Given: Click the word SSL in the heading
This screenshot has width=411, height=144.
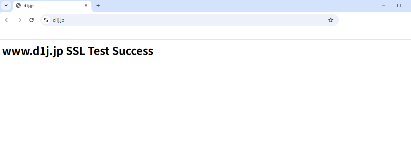Looking at the screenshot, I should coord(75,51).
